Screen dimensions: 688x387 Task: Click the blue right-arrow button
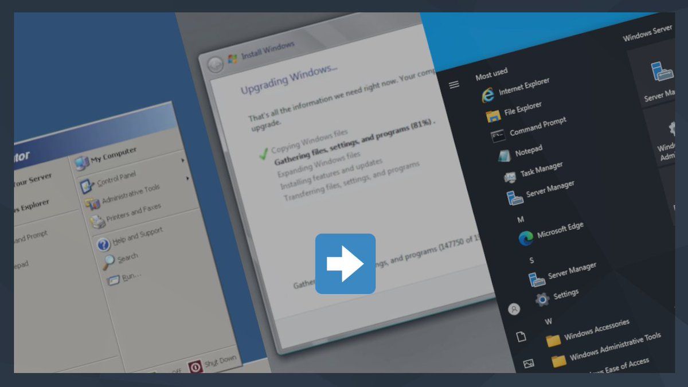[345, 264]
